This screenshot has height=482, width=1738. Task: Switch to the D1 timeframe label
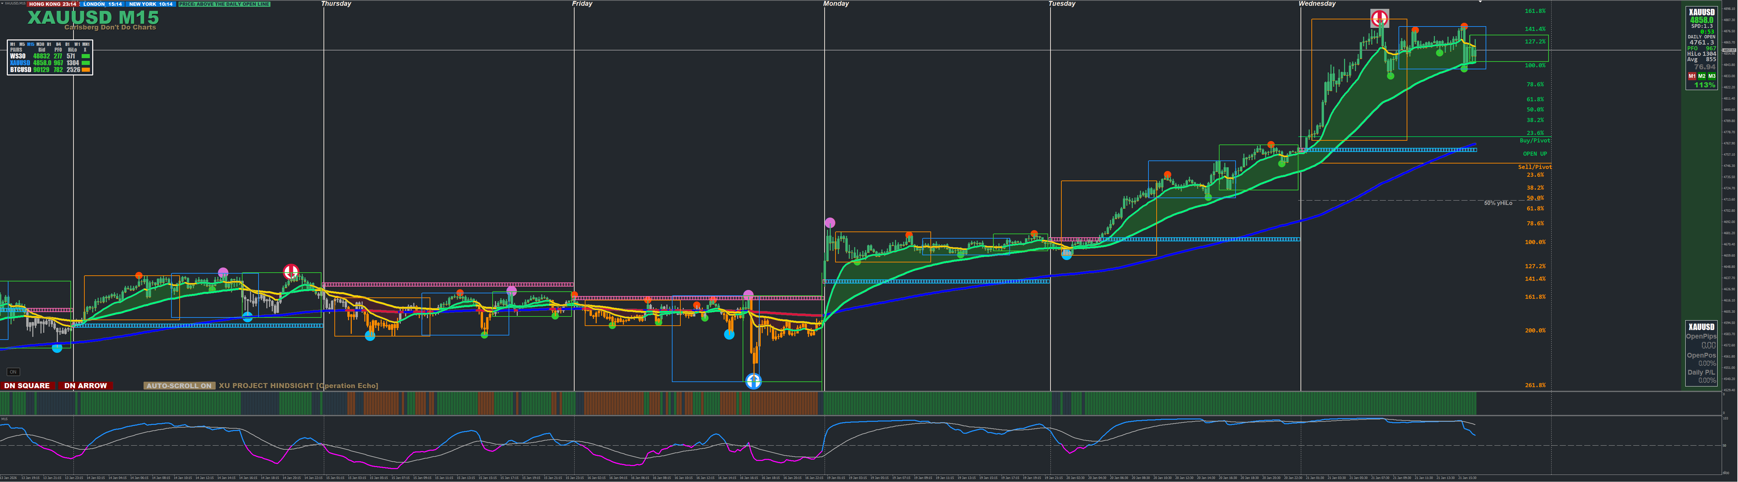(67, 45)
